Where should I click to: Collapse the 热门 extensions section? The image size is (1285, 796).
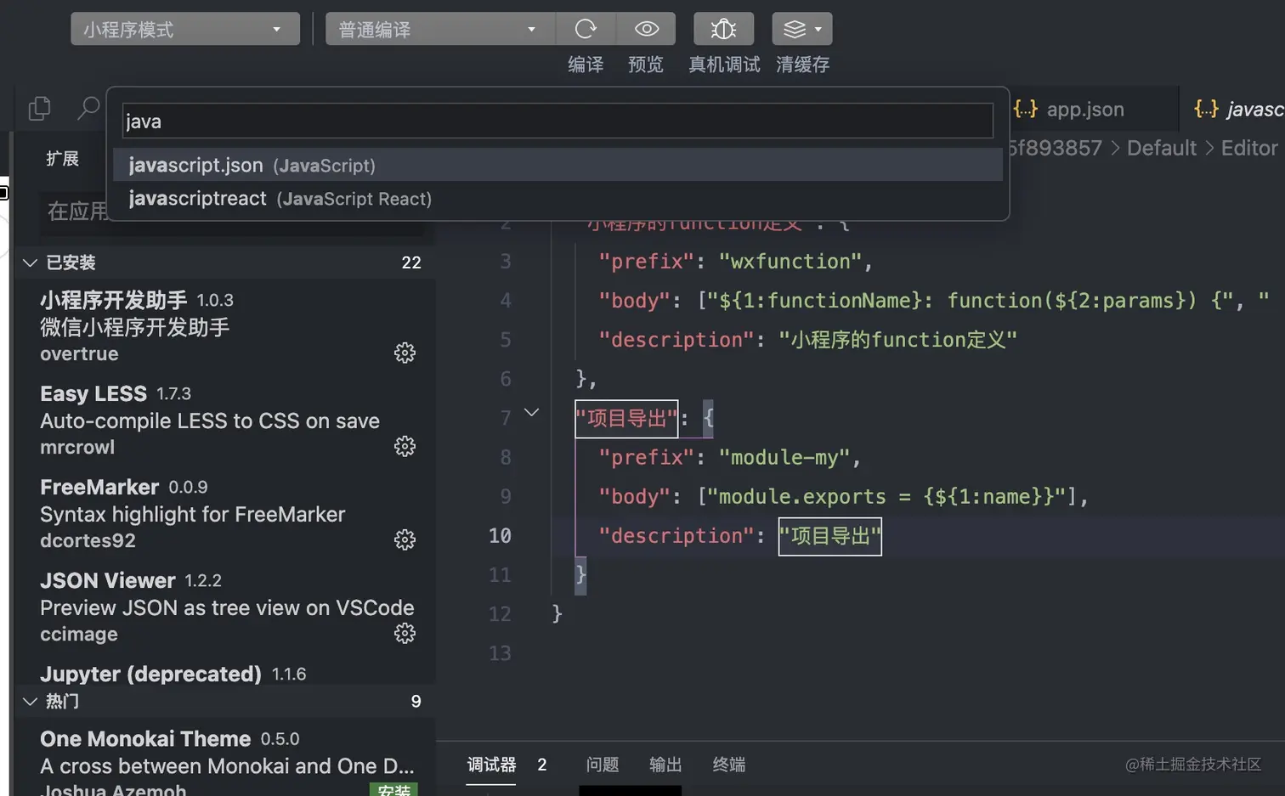point(30,701)
